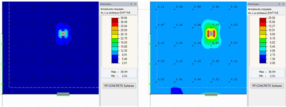286x107 pixels.
Task: Click the 7.79 value in the light blue plot
Action: pos(215,25)
